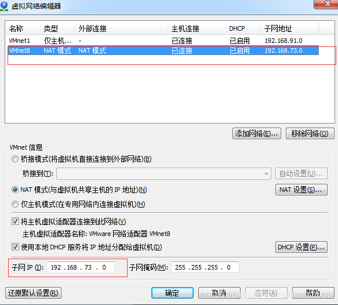Close the 虚拟网络编辑器 window
This screenshot has width=338, height=305.
[x=326, y=4]
